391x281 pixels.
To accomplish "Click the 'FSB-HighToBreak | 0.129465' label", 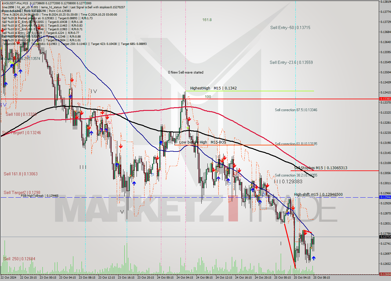I will 39,195.
